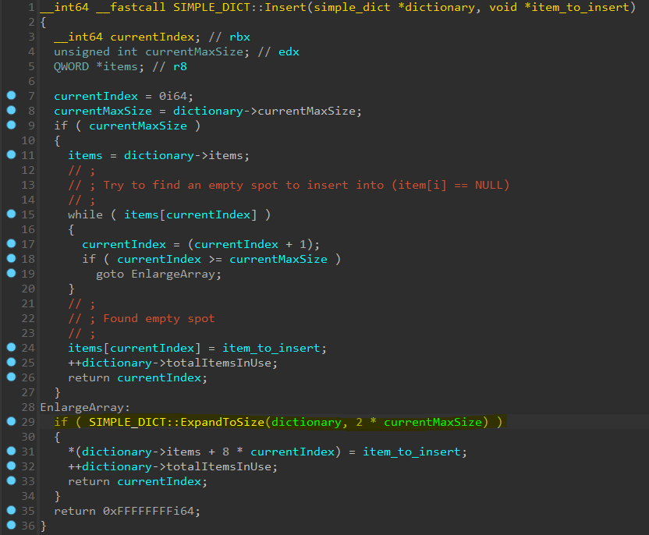Image resolution: width=649 pixels, height=535 pixels.
Task: Click the gutter dot on line 35
Action: point(11,511)
